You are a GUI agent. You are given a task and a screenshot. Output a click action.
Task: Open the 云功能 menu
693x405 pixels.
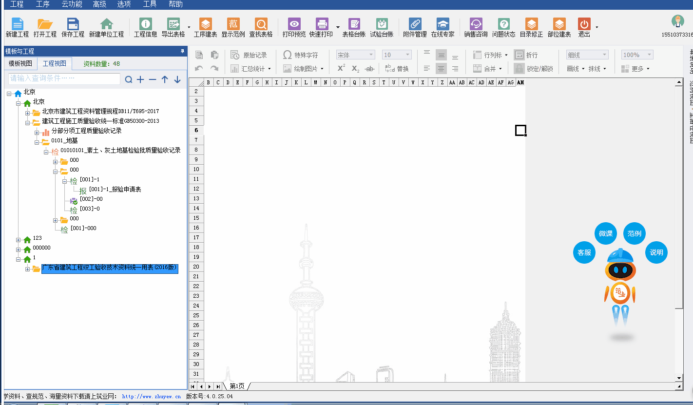pos(71,4)
